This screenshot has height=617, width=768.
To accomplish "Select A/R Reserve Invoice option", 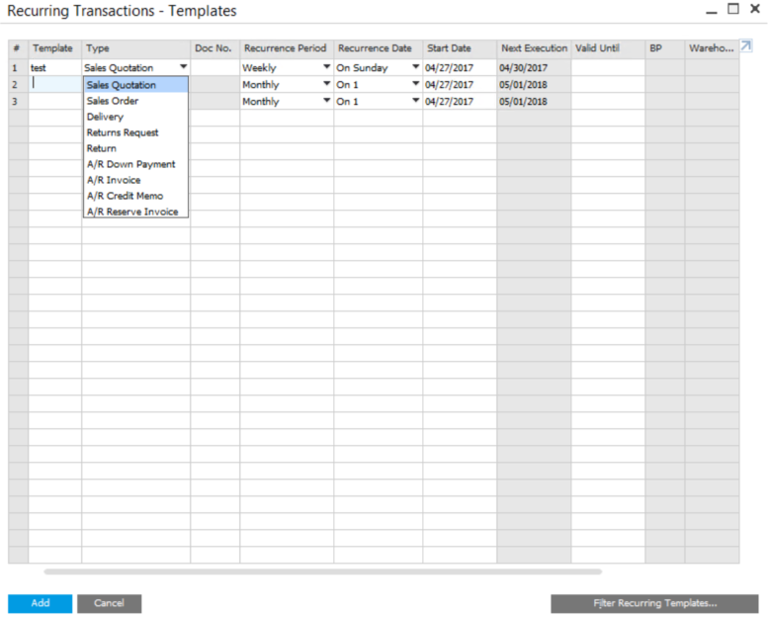I will click(x=132, y=212).
